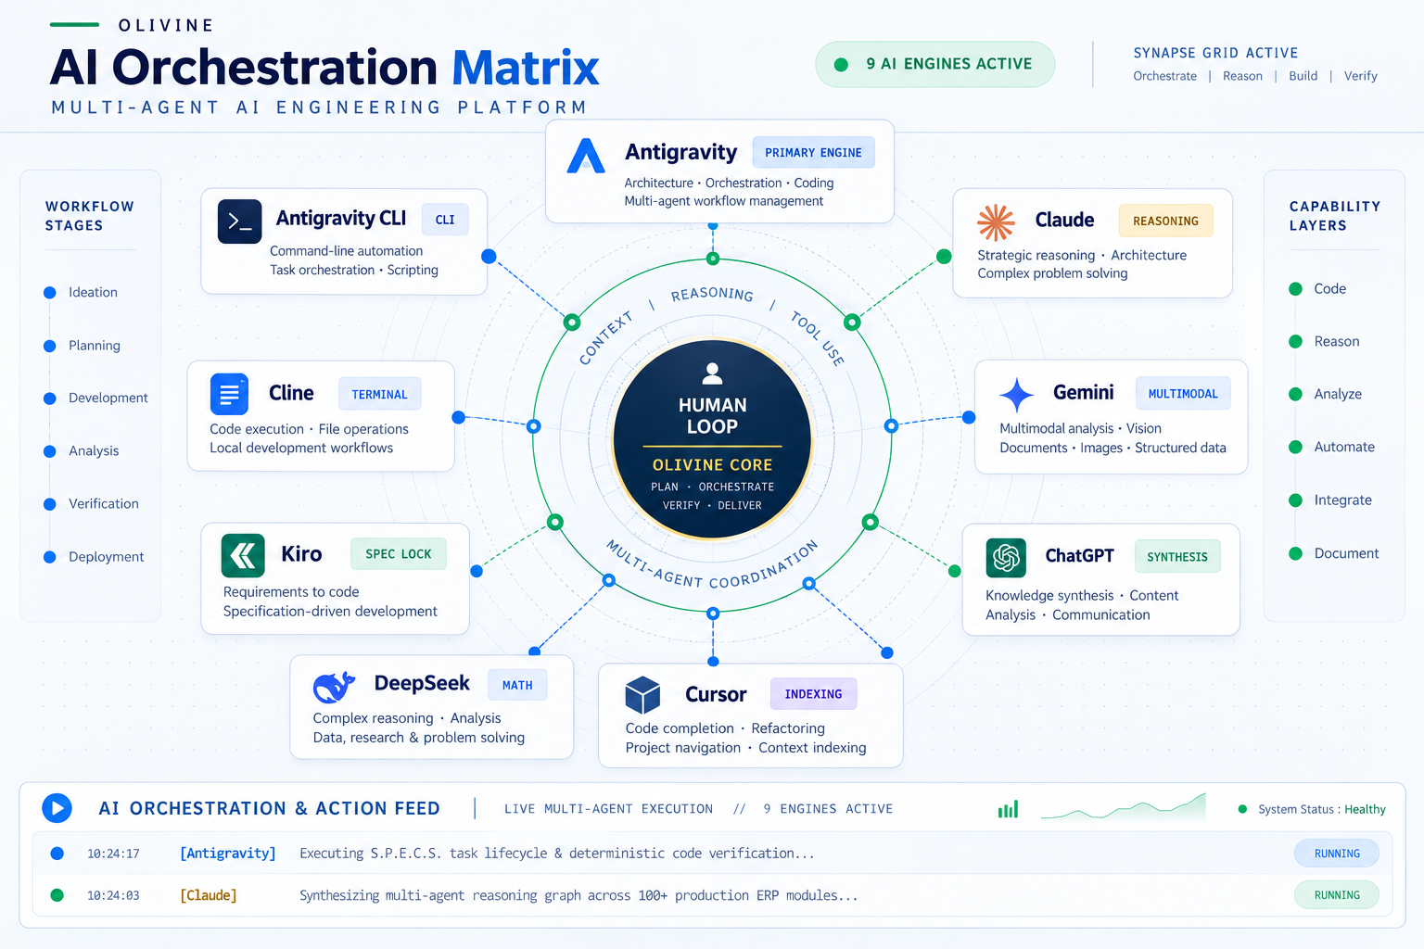
Task: Toggle the Automate capability layer
Action: coord(1331,447)
